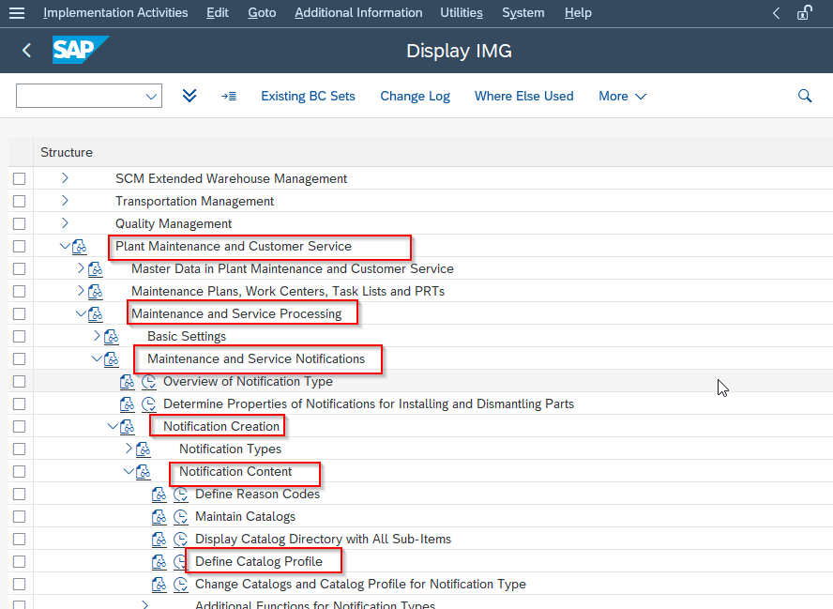The width and height of the screenshot is (833, 609).
Task: Tick the Maintain Catalogs row checkbox
Action: pos(19,516)
